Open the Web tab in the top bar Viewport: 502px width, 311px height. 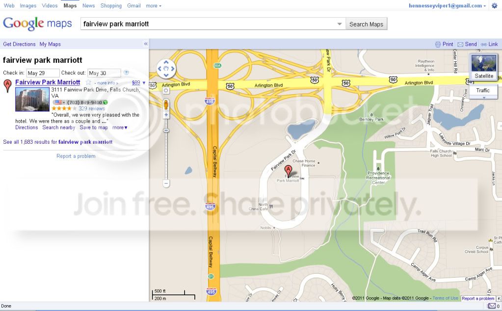(9, 6)
